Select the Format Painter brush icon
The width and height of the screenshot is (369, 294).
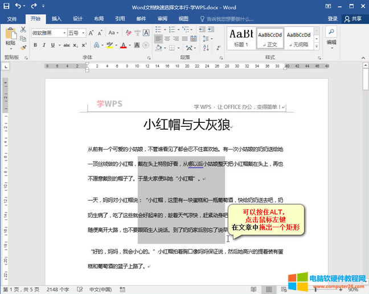[x=24, y=47]
